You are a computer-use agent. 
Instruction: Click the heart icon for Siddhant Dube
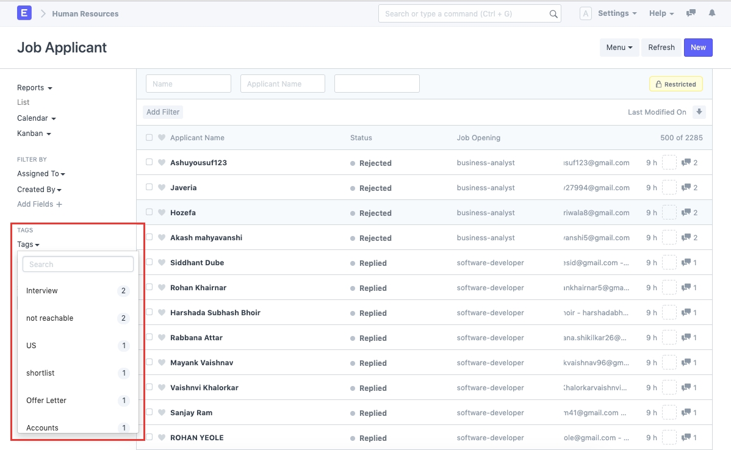(162, 263)
